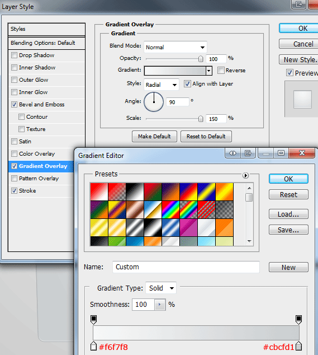
Task: Enable the Drop Shadow checkbox
Action: click(x=14, y=55)
